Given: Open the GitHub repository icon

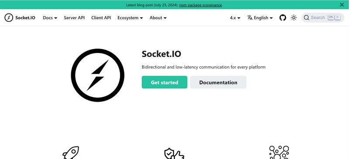Looking at the screenshot, I should (x=283, y=18).
